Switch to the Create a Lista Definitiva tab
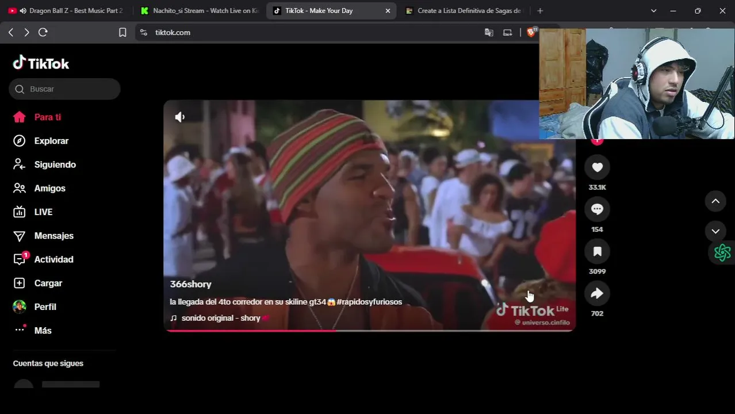735x414 pixels. pyautogui.click(x=464, y=11)
